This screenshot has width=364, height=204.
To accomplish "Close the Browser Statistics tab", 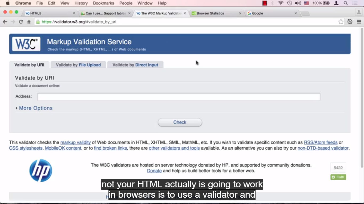I will [x=240, y=13].
